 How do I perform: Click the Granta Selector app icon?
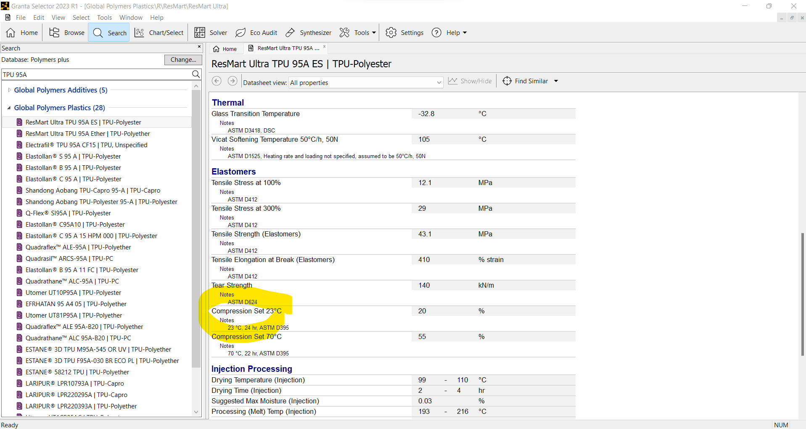click(x=5, y=6)
